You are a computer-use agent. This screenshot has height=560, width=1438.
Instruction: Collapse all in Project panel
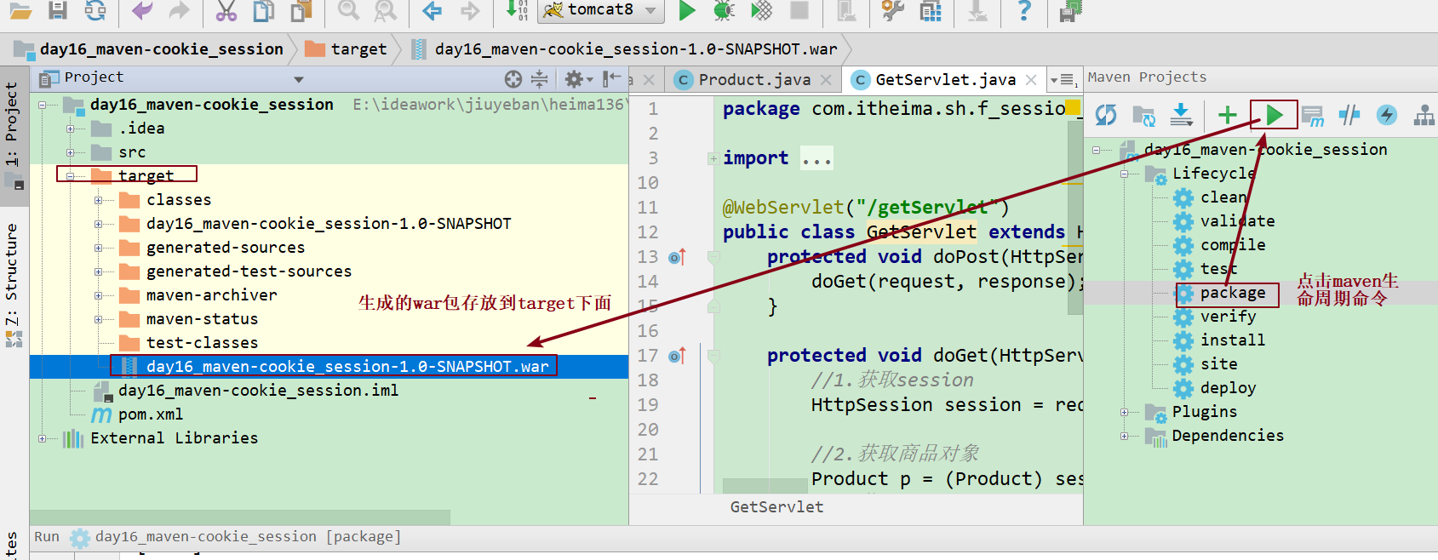(x=540, y=79)
